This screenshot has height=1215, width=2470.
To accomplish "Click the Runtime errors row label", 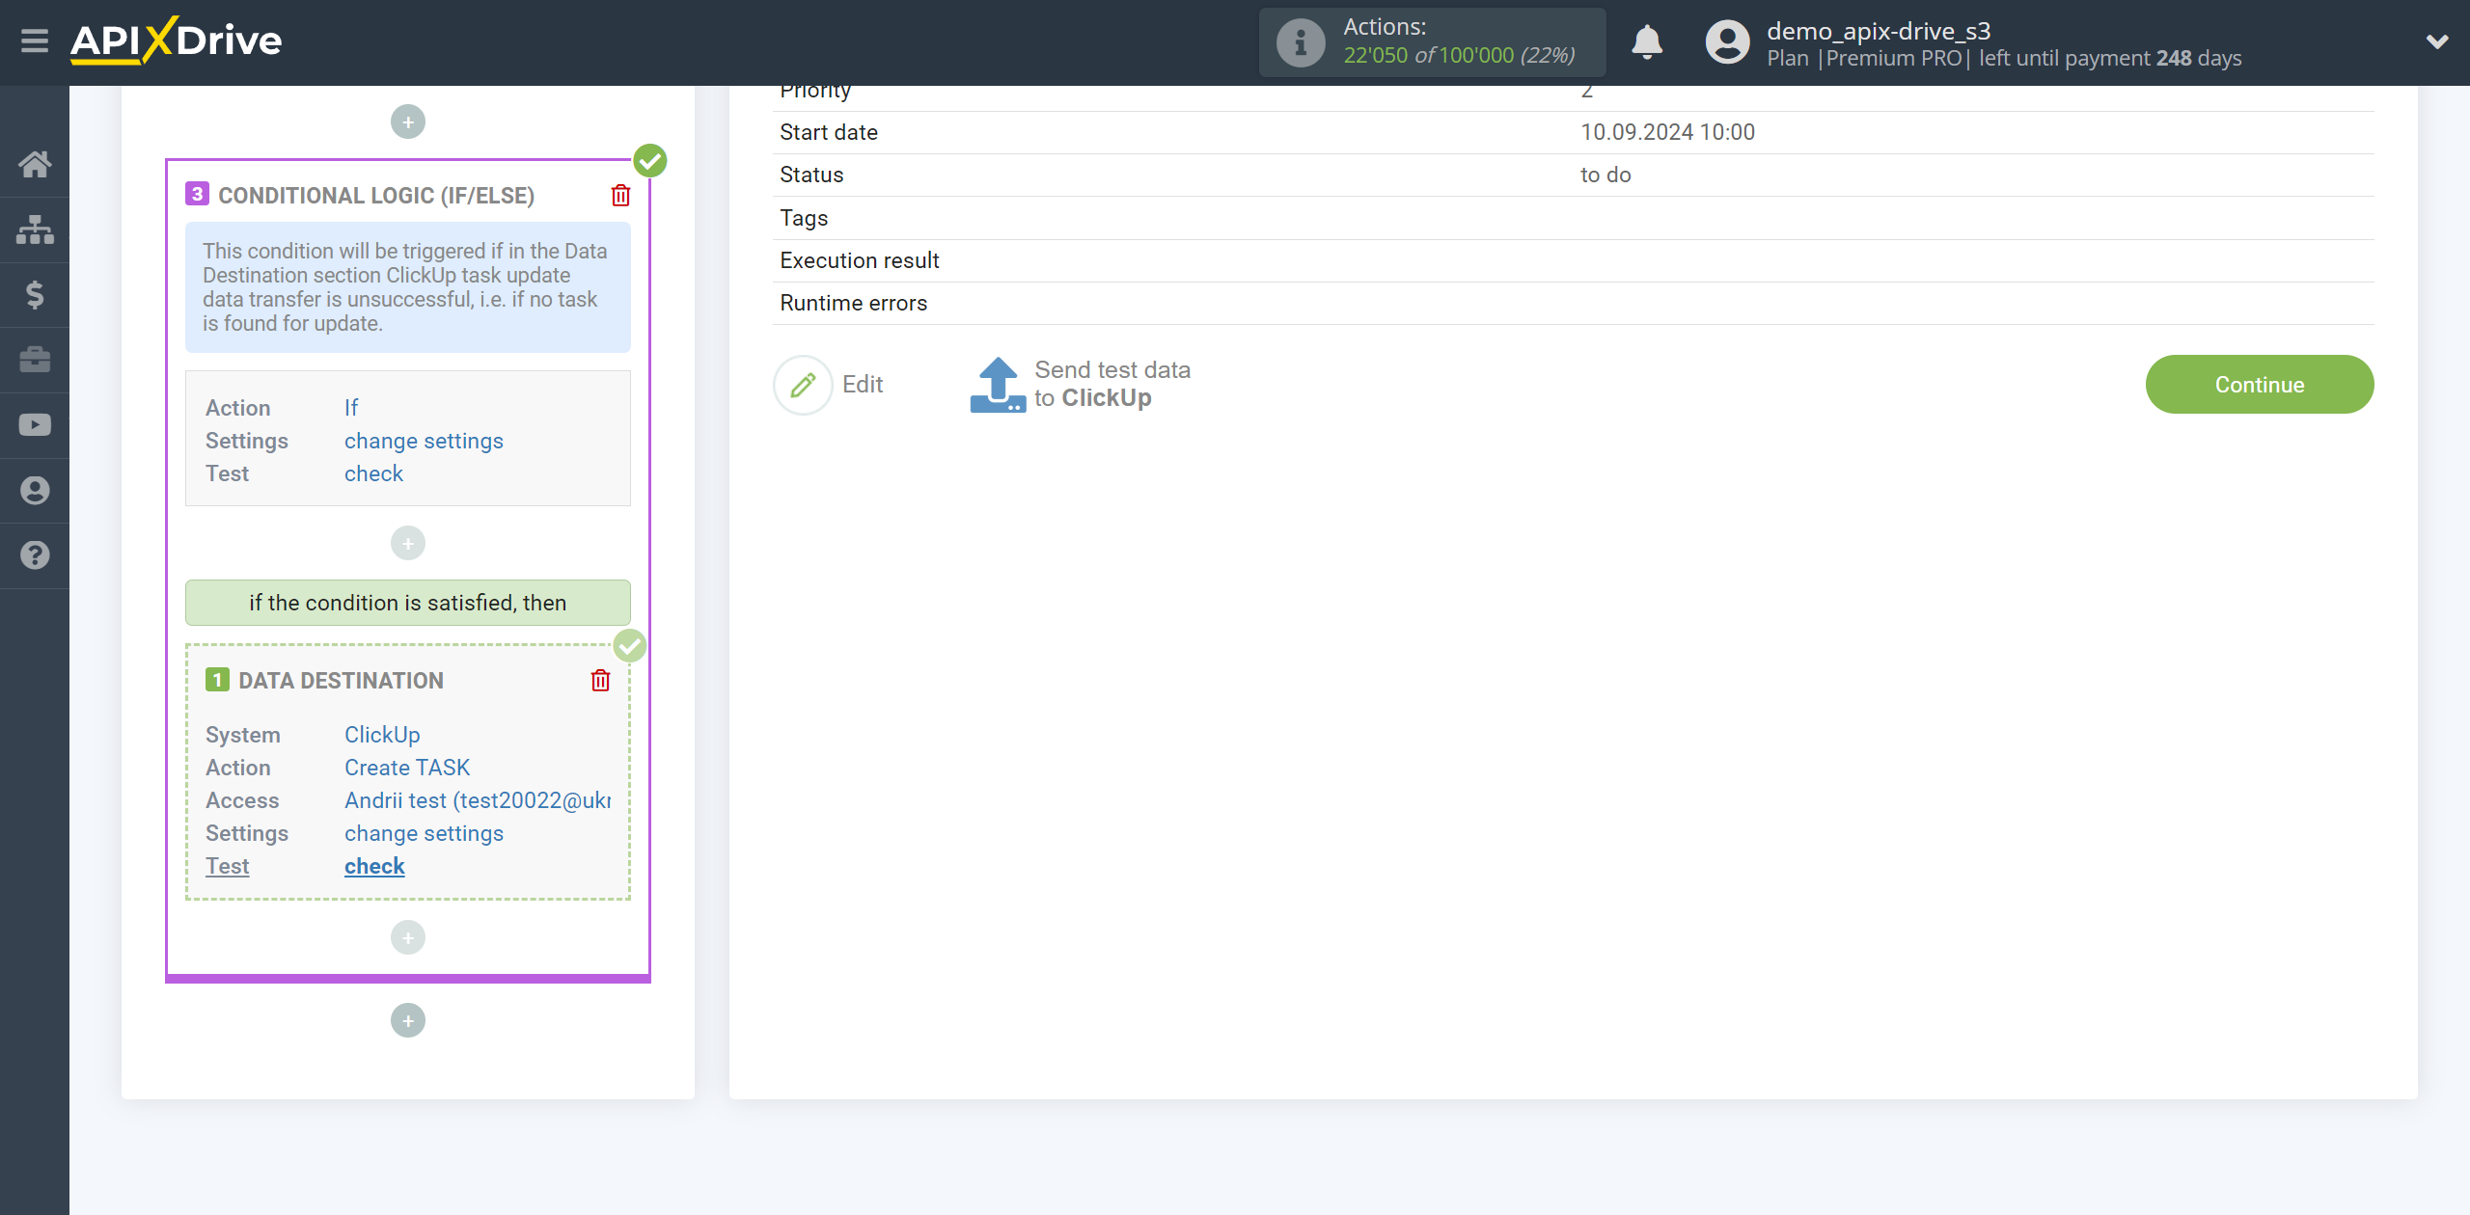I will (853, 303).
